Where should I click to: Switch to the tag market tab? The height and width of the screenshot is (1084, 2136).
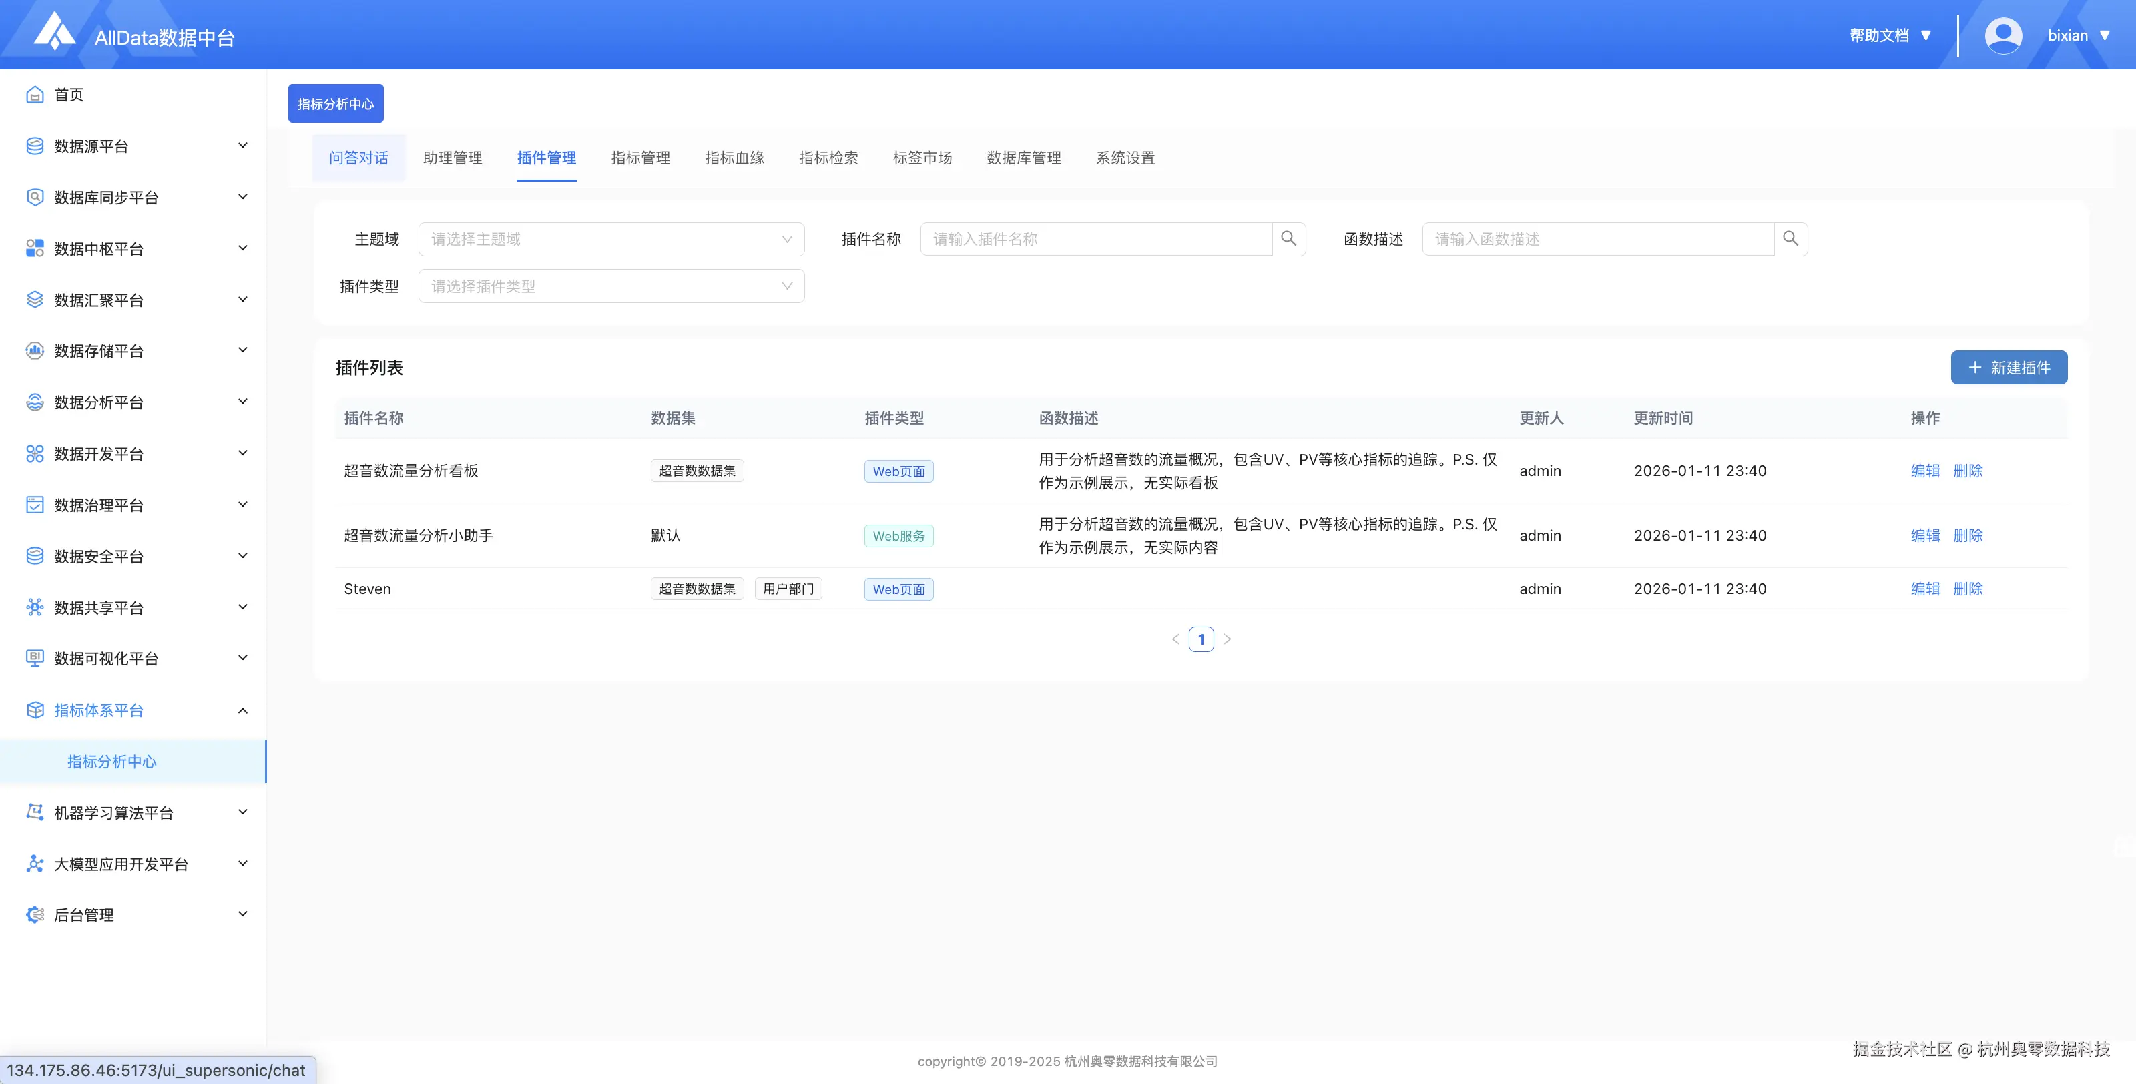[x=922, y=158]
